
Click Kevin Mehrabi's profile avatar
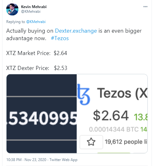[x=12, y=9]
